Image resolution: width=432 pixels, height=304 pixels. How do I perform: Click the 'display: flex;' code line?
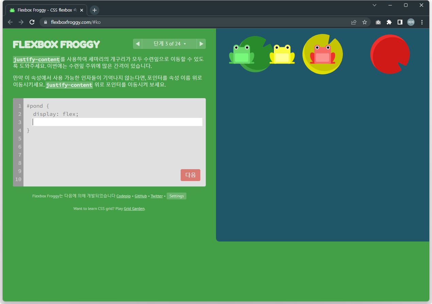pos(56,114)
